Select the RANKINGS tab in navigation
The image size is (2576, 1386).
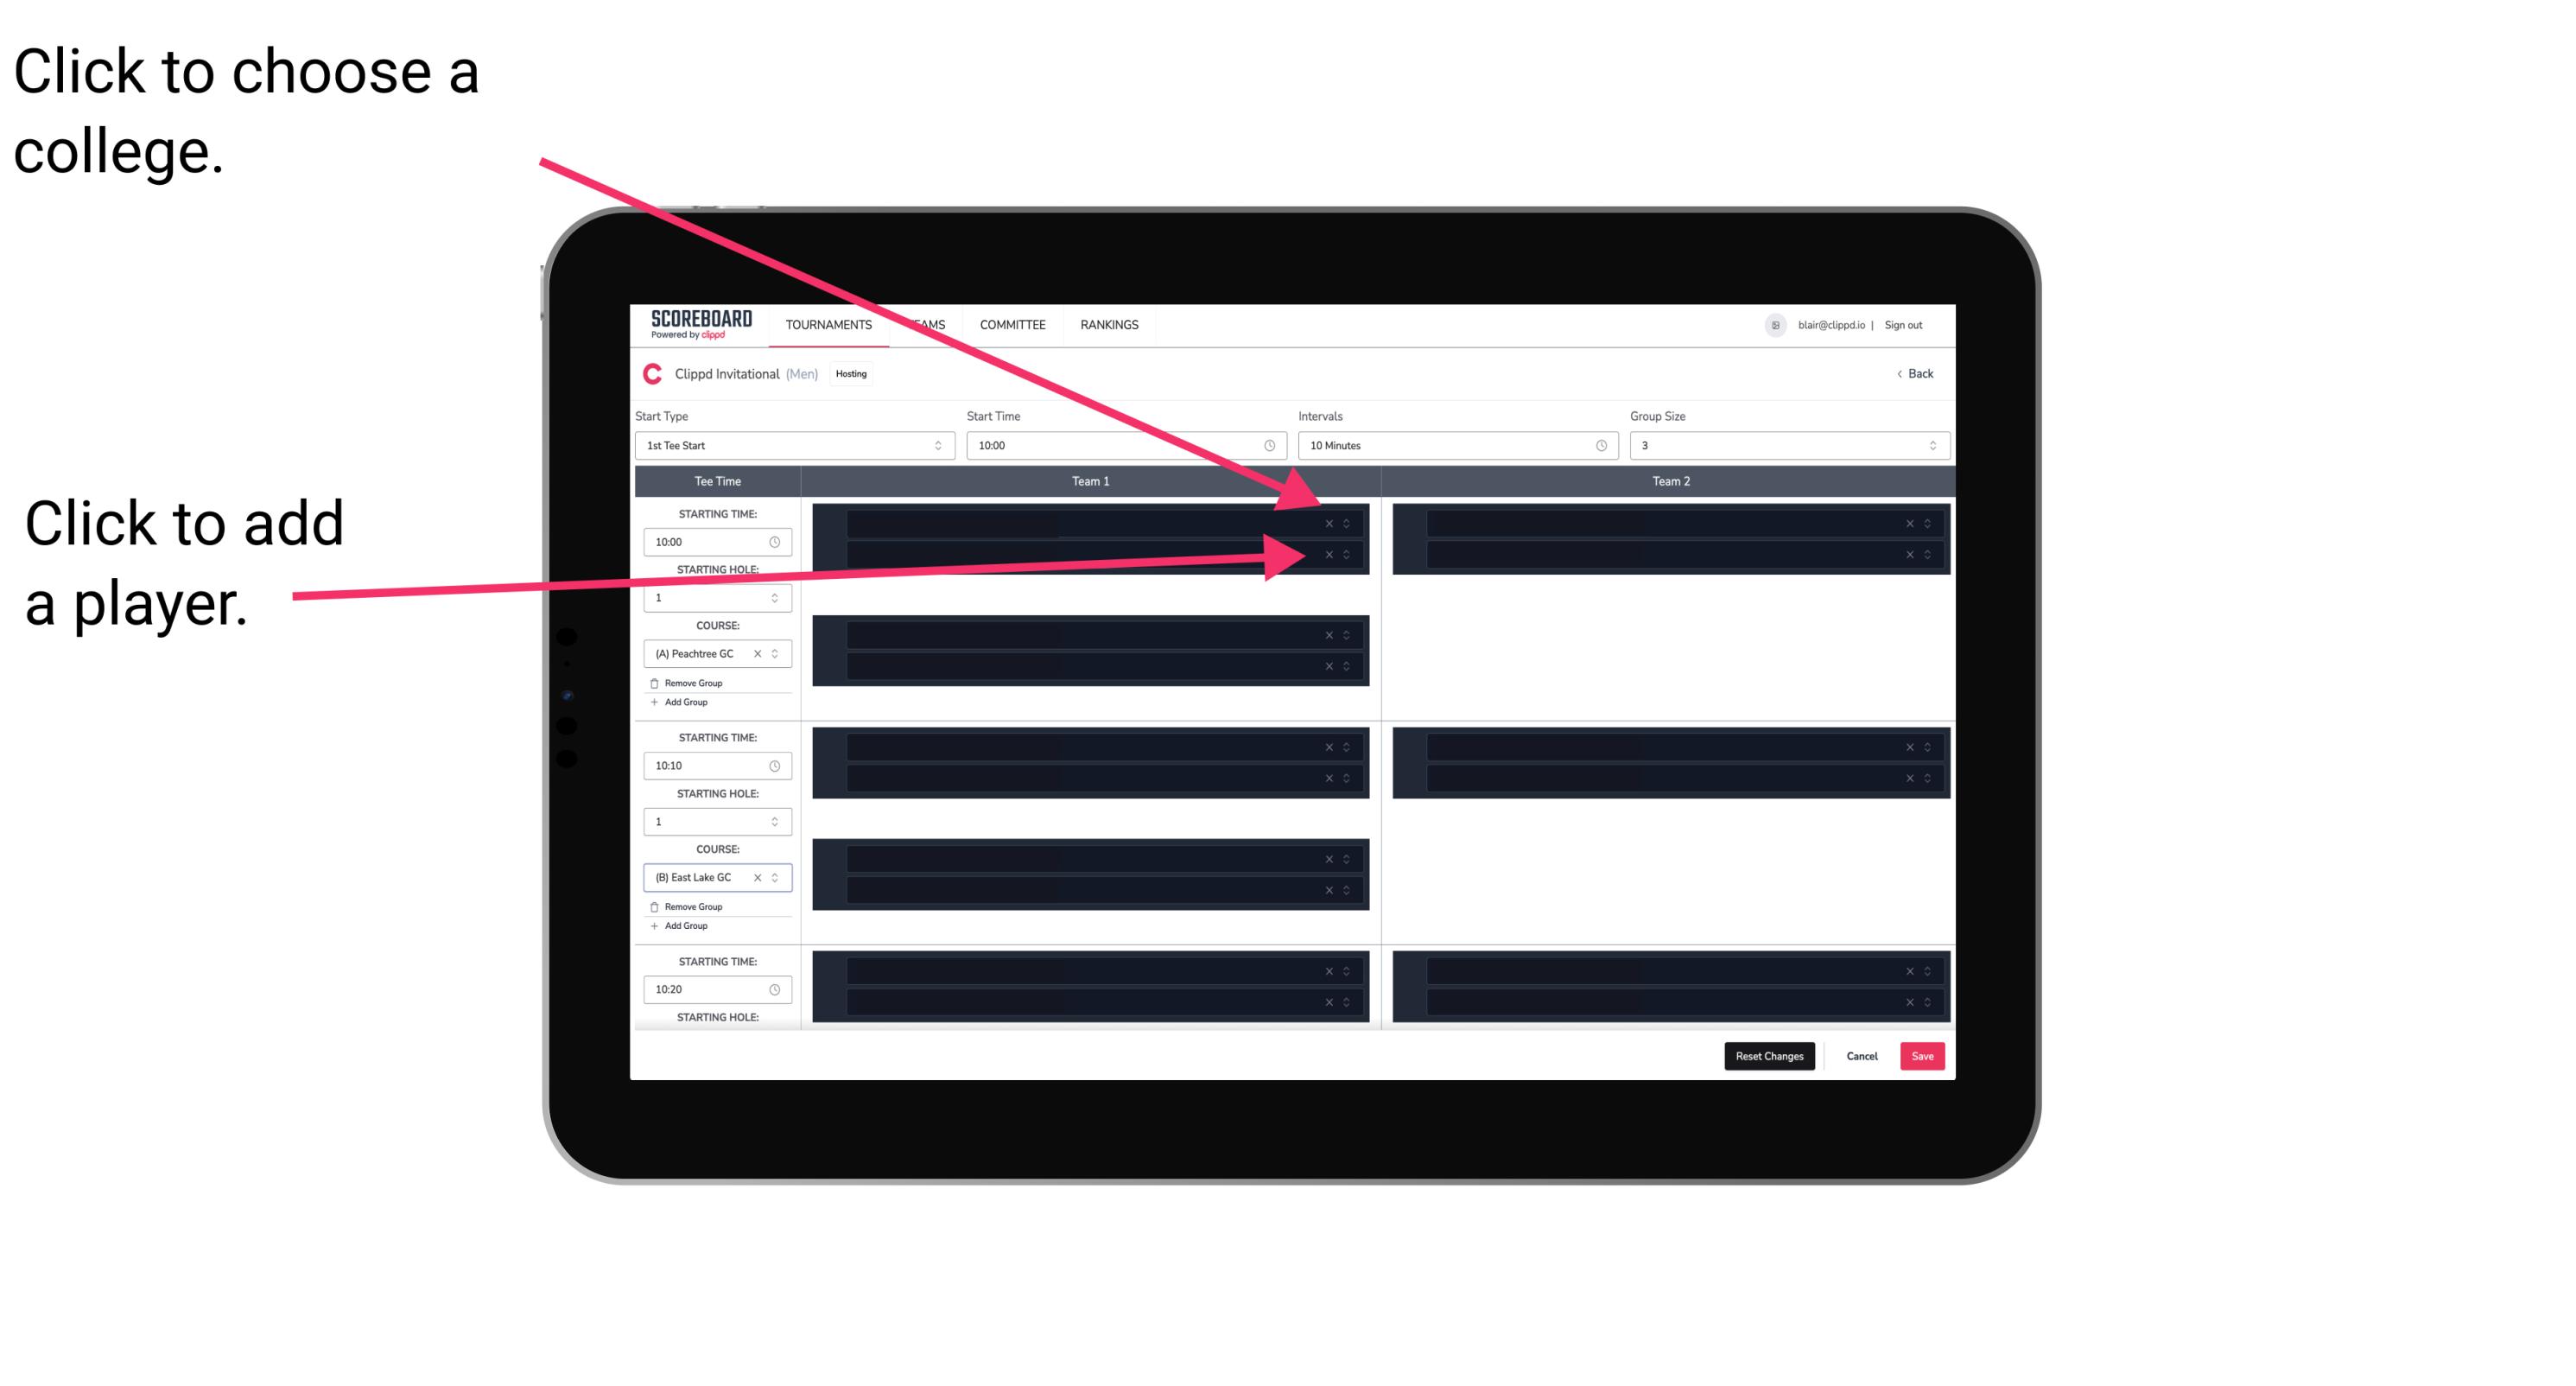(1113, 324)
